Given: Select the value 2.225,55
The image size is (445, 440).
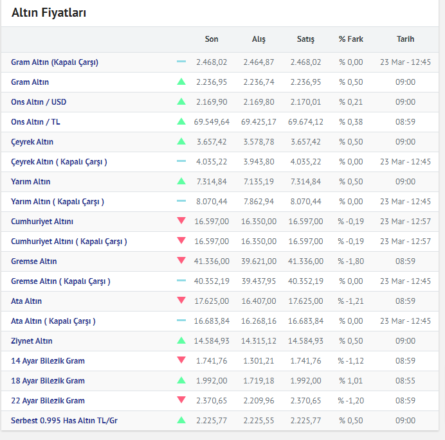Looking at the screenshot, I should (259, 421).
